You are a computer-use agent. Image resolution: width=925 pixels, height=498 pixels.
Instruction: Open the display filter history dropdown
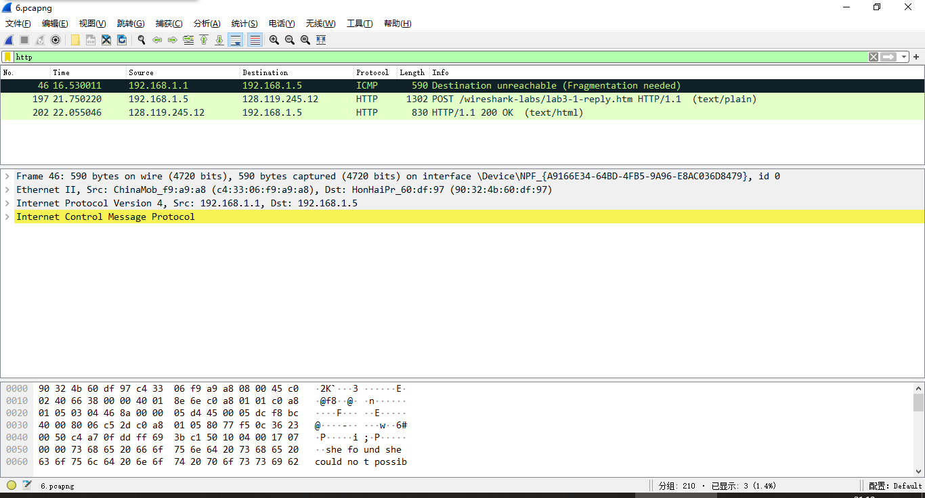pos(904,57)
